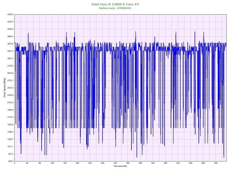Viewport: 230px width, 172px height.
Task: Click the 640 second mark on the time axis
Action: pos(216,163)
